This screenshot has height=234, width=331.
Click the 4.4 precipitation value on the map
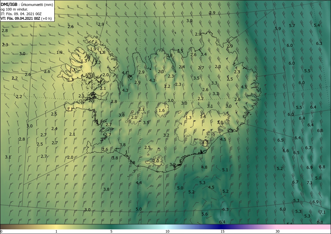click(139, 183)
